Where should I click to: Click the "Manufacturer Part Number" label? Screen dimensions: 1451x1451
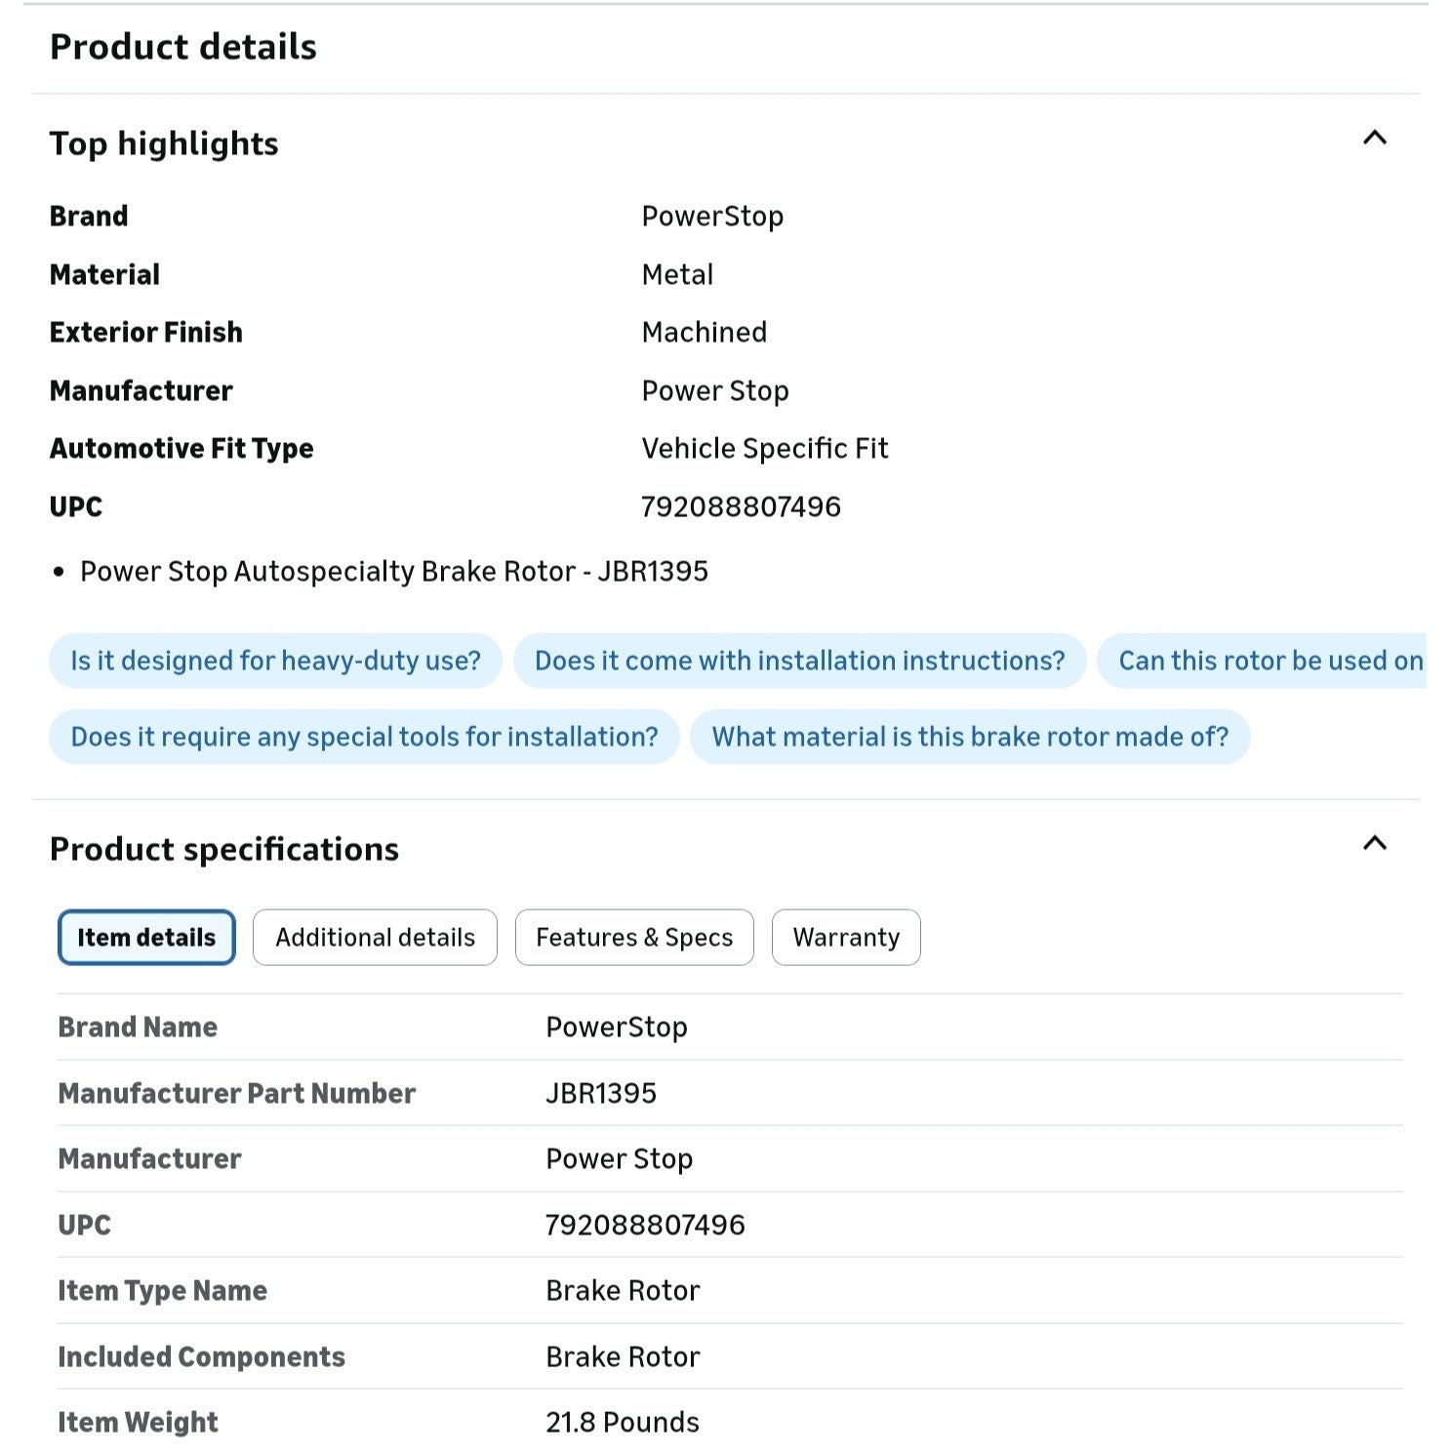(x=237, y=1094)
